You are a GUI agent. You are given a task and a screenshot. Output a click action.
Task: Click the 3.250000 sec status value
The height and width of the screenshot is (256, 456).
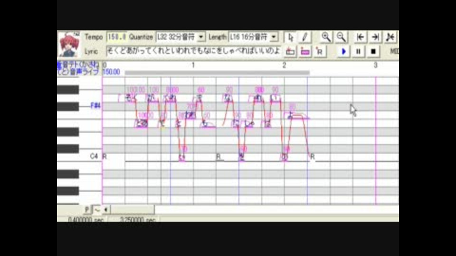click(138, 219)
